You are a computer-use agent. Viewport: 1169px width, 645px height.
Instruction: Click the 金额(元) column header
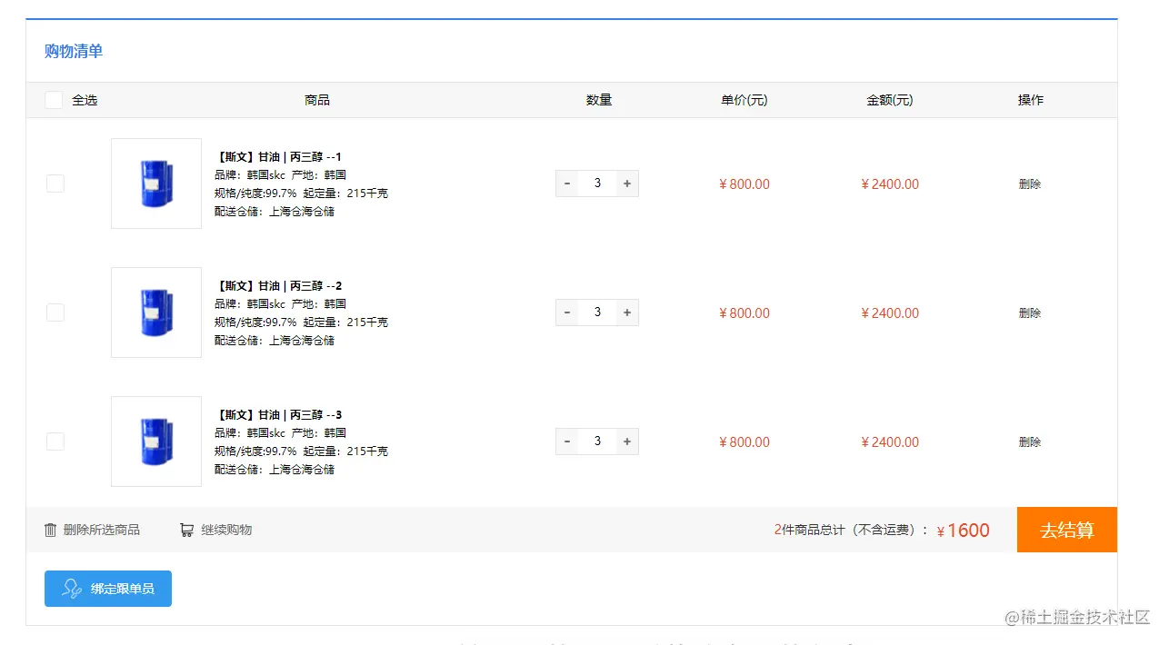(890, 100)
